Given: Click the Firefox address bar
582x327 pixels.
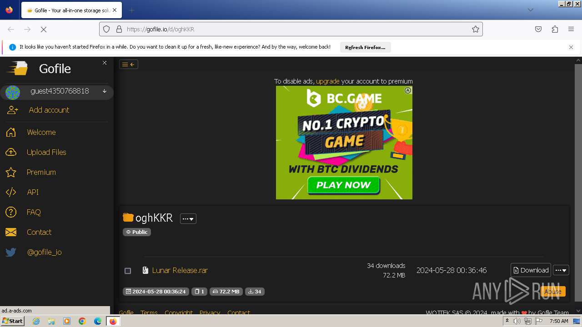Looking at the screenshot, I should point(291,29).
